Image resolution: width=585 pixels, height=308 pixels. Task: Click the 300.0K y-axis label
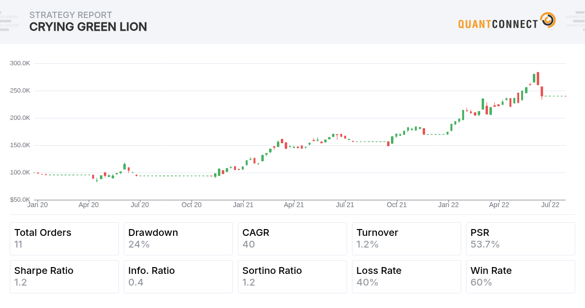click(20, 63)
